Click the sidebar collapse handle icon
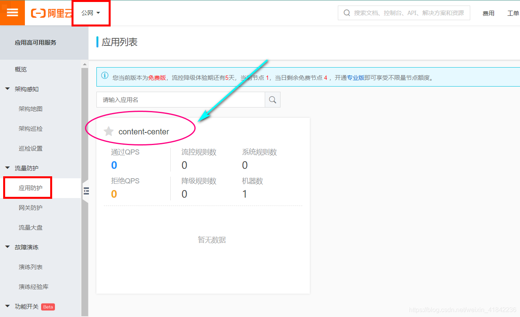 coord(86,191)
